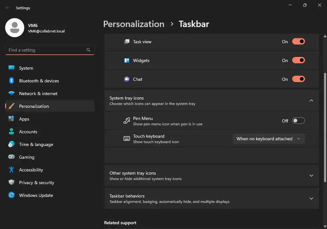Click the Find a setting search box
This screenshot has width=327, height=229.
click(x=46, y=50)
